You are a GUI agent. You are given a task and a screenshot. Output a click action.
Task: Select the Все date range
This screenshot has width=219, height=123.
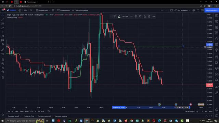(42, 111)
